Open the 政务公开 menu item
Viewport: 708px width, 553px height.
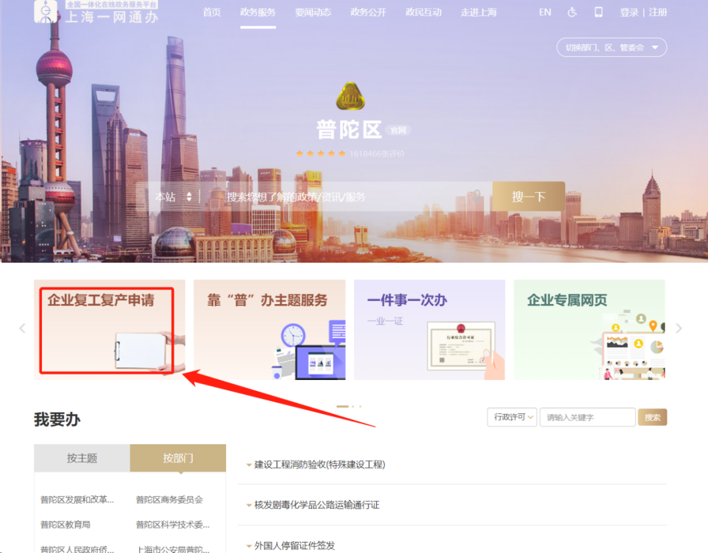[x=368, y=12]
